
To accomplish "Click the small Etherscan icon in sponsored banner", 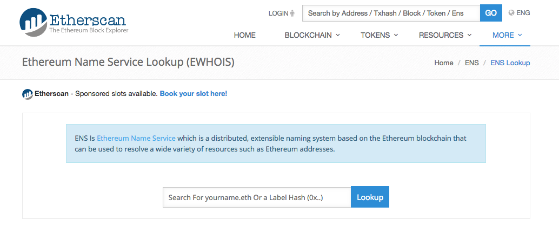I will (x=28, y=94).
